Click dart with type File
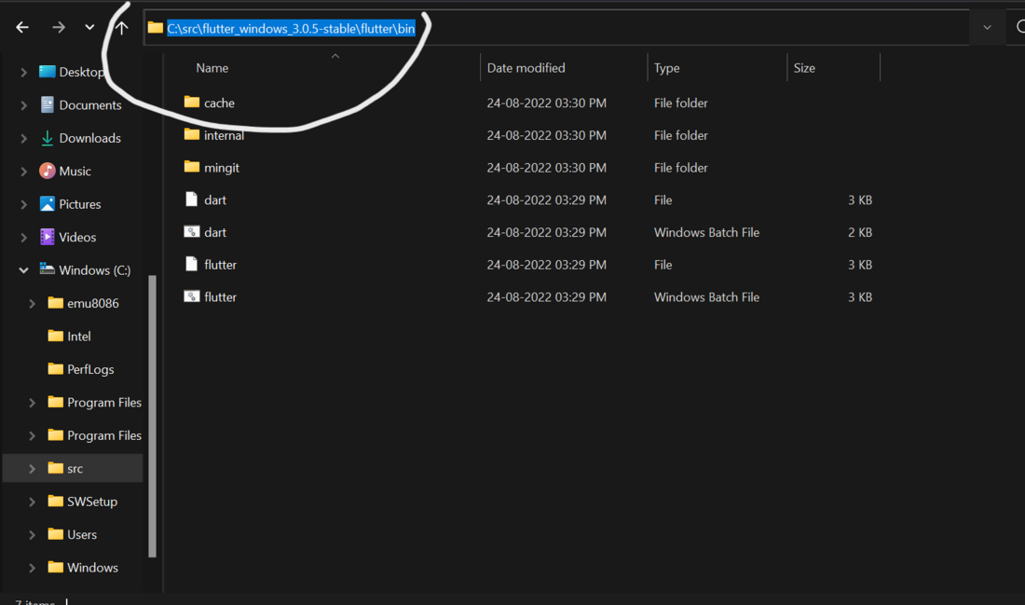The height and width of the screenshot is (605, 1025). [x=215, y=200]
